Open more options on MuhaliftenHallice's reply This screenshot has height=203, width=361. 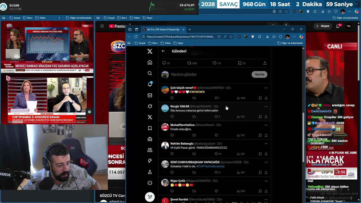[x=266, y=125]
